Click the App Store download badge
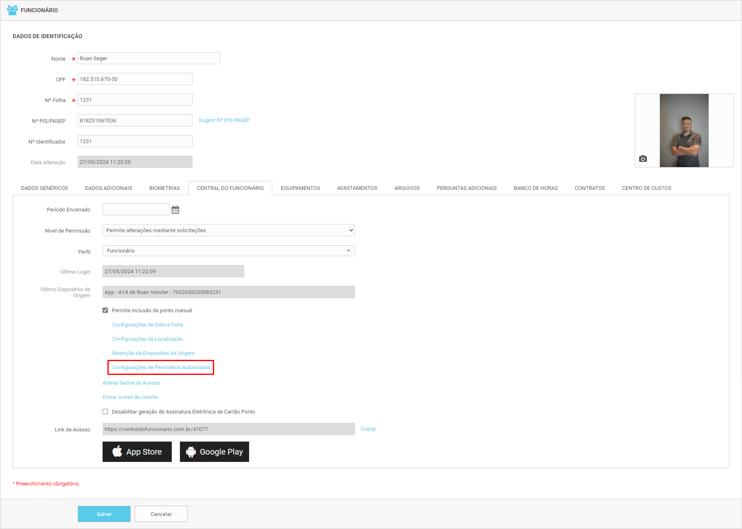The height and width of the screenshot is (529, 742). point(137,452)
